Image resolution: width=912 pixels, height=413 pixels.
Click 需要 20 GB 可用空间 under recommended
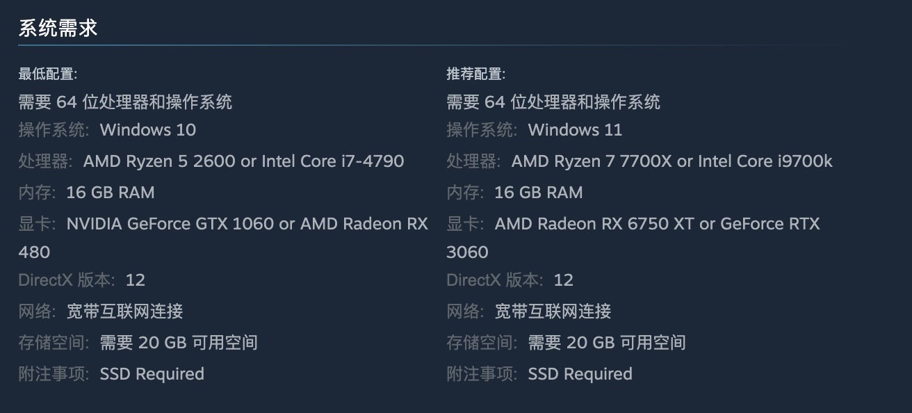click(x=607, y=343)
